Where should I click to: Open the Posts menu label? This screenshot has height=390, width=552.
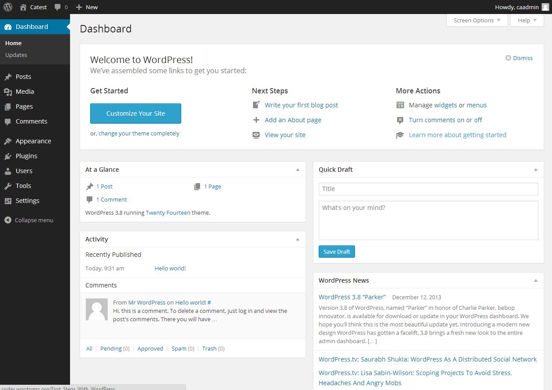pos(24,77)
